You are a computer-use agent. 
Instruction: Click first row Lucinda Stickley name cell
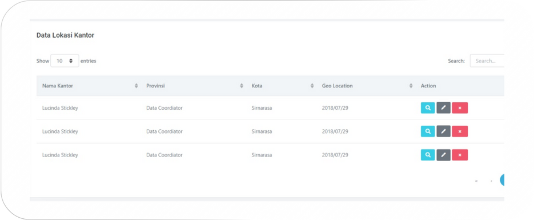click(x=60, y=108)
